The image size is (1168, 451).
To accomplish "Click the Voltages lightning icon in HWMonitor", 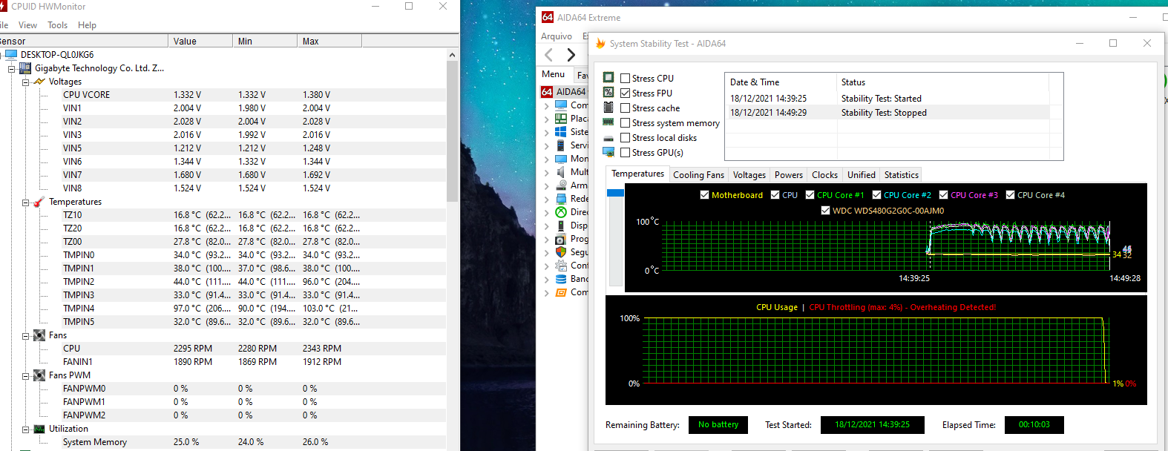I will point(39,82).
